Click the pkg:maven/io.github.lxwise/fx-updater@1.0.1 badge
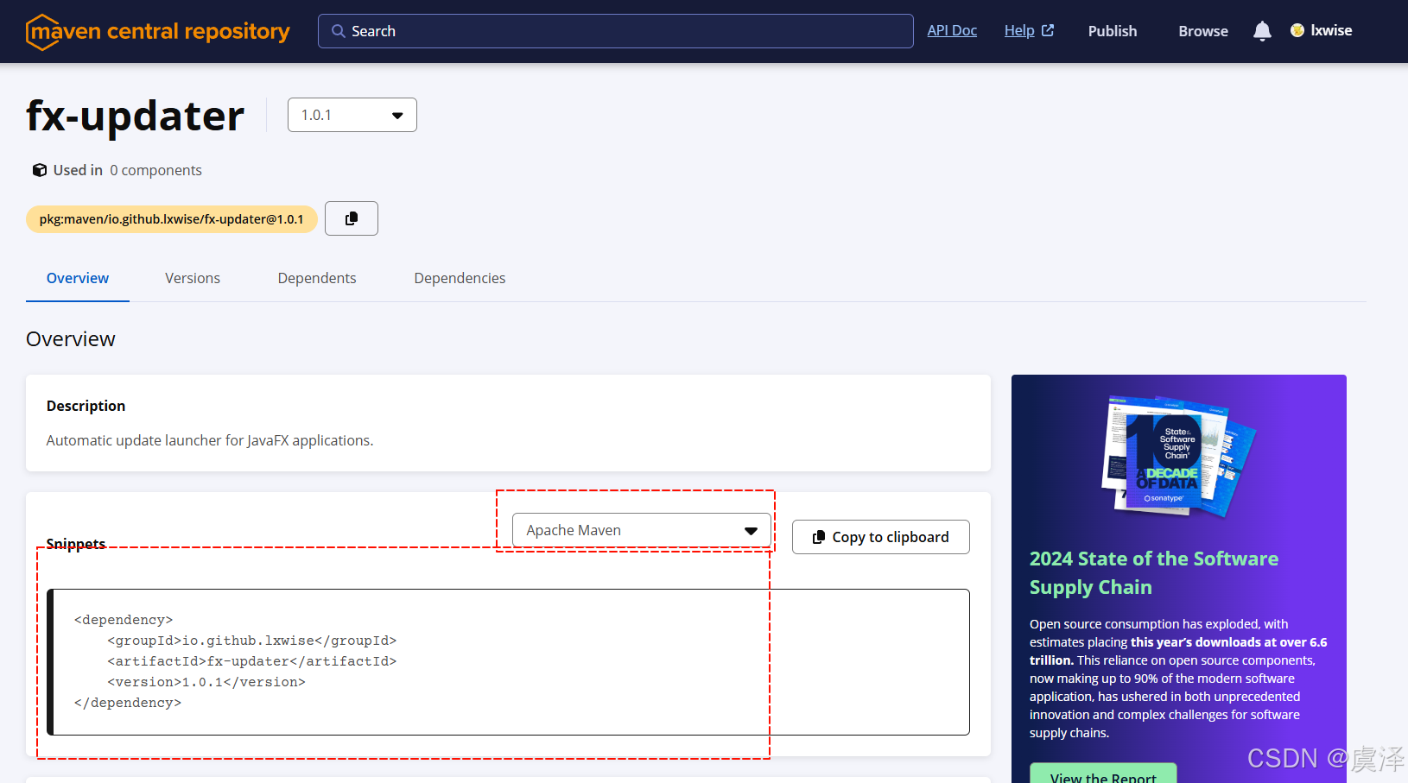 [x=172, y=219]
